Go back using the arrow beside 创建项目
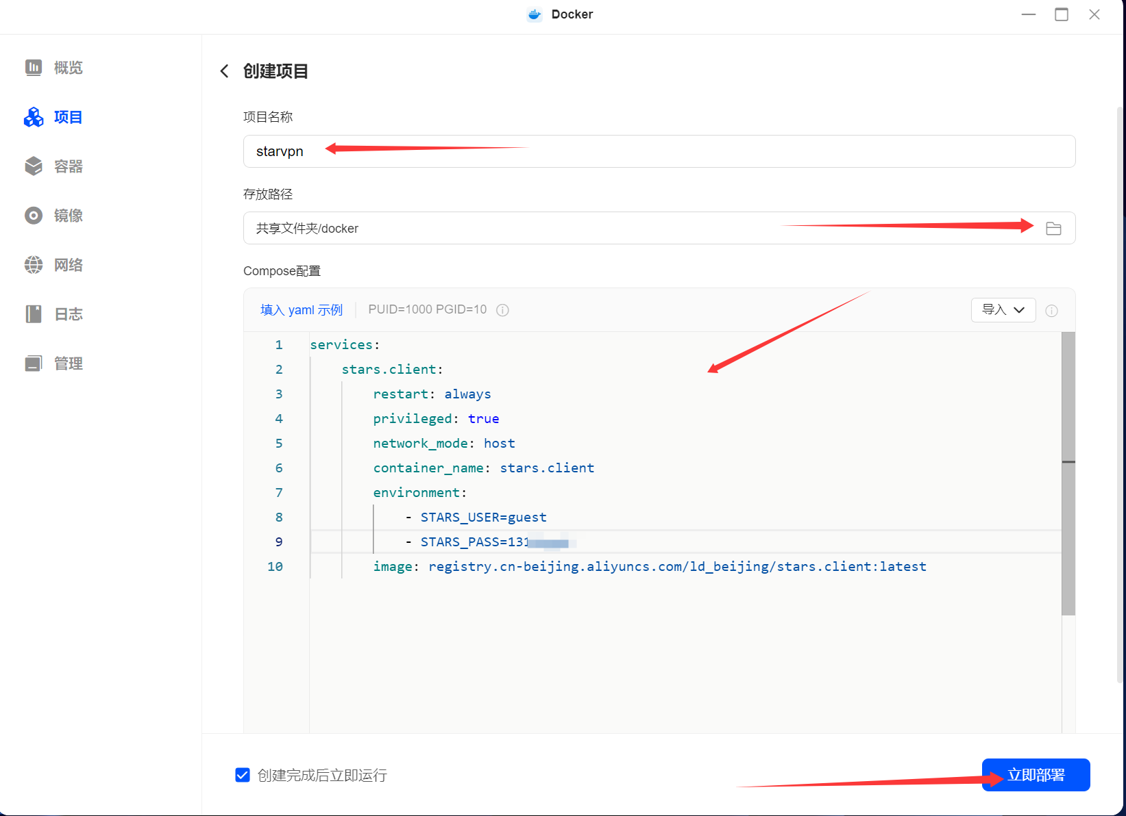This screenshot has height=816, width=1126. coord(224,71)
